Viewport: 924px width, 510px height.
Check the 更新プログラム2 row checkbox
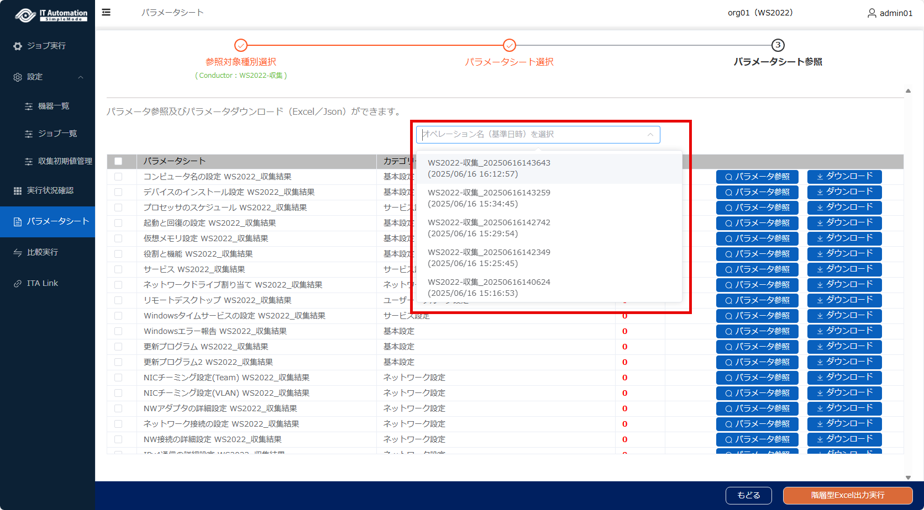click(118, 362)
